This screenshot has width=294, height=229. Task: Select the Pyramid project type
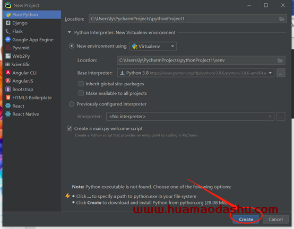point(32,48)
